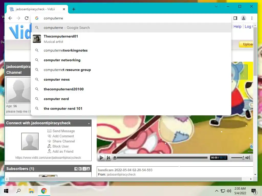
Task: Select suggestion computer nerd
Action: [131, 99]
